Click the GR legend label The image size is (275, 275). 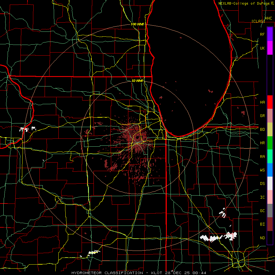tap(262, 116)
